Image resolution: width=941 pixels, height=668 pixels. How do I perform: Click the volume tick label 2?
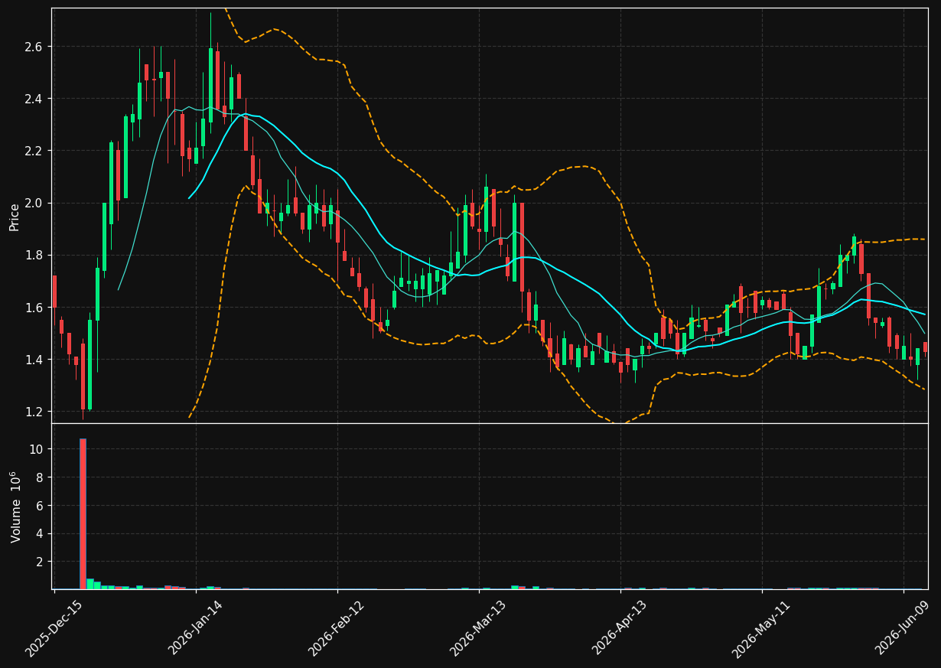pos(41,562)
